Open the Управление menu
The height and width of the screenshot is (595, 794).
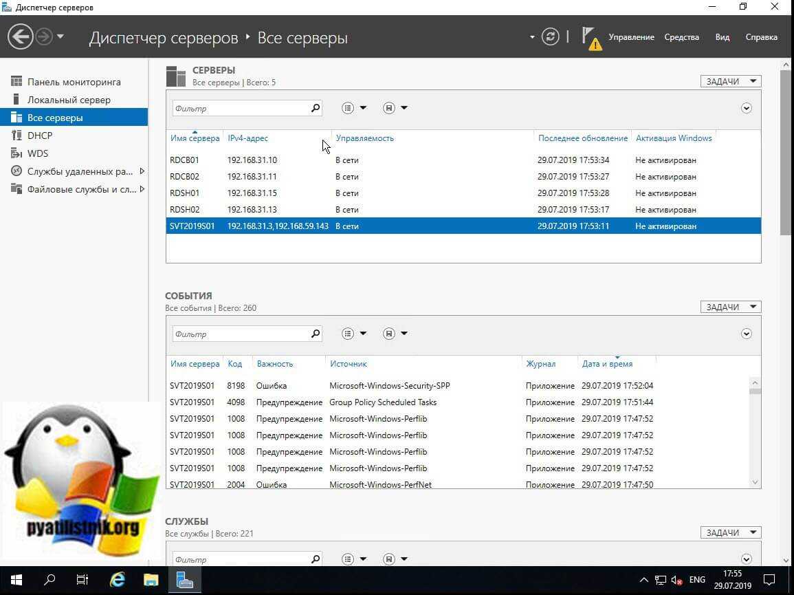[x=631, y=37]
